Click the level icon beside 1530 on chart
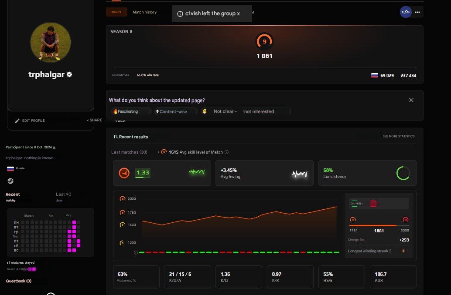 pos(122,225)
